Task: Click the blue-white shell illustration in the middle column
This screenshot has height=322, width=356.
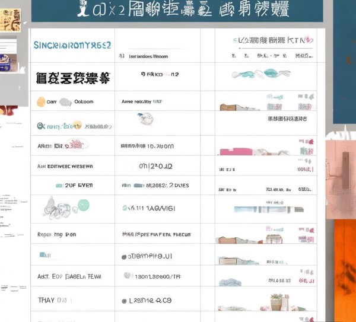Action: click(145, 118)
